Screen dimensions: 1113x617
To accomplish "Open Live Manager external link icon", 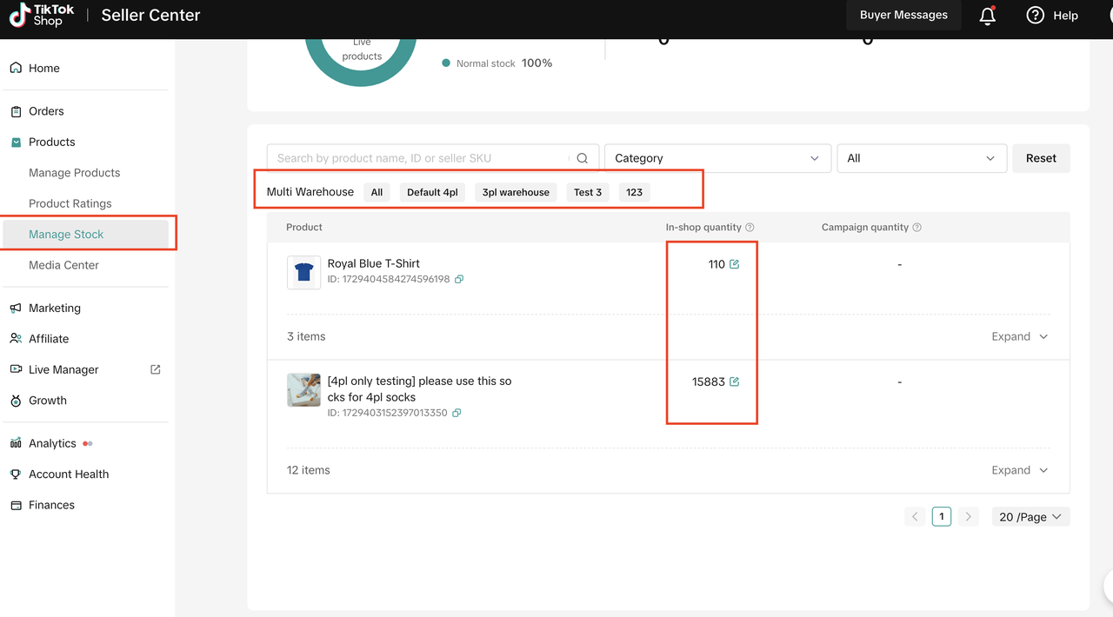I will point(156,369).
